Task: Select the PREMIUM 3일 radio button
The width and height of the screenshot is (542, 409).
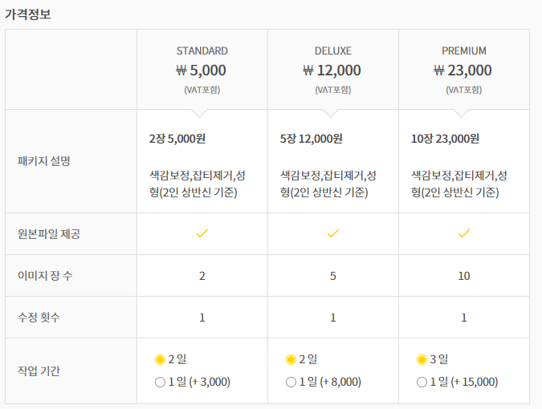Action: (x=422, y=359)
